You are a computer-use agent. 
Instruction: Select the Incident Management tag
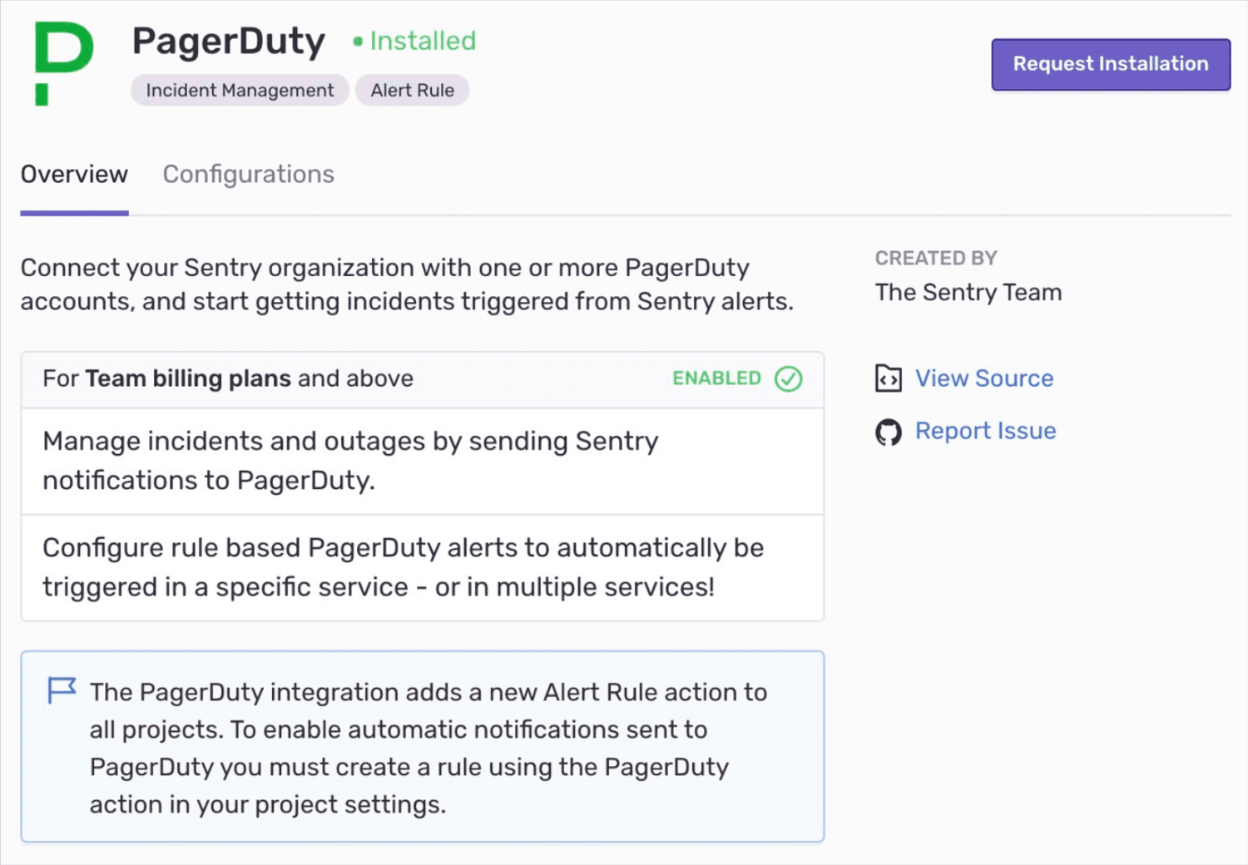239,90
